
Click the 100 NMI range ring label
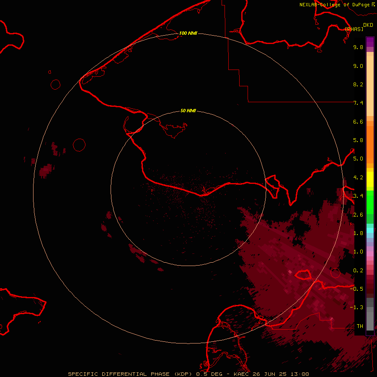pos(188,33)
